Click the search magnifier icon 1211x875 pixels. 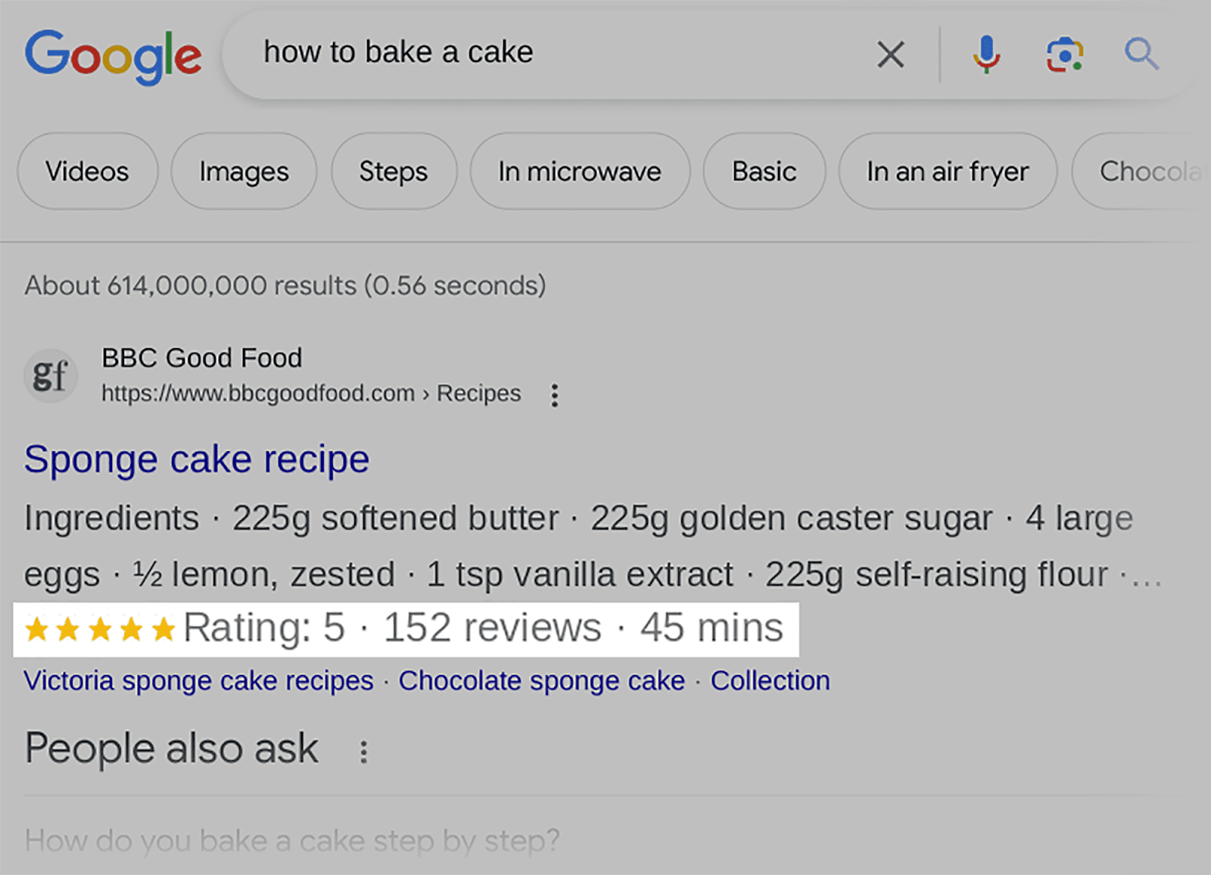1141,53
